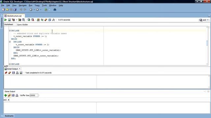Clear the worksheet with the eraser icon
211x118 pixels.
[x=46, y=20]
